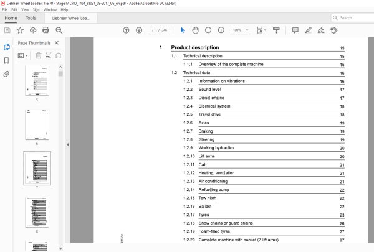
Task: Click the Diesel engine entry
Action: click(211, 98)
